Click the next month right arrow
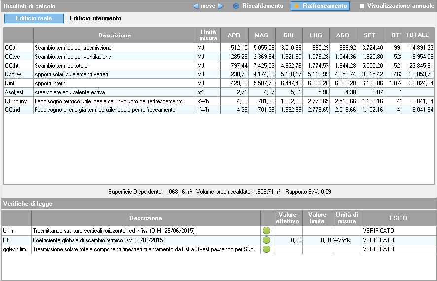437x281 pixels. click(221, 6)
